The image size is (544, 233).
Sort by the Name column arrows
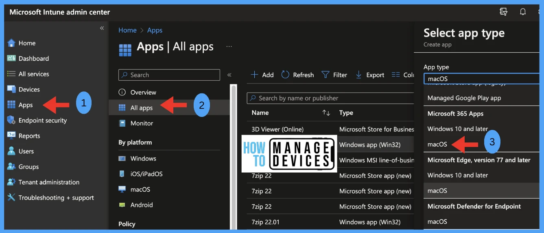click(326, 113)
